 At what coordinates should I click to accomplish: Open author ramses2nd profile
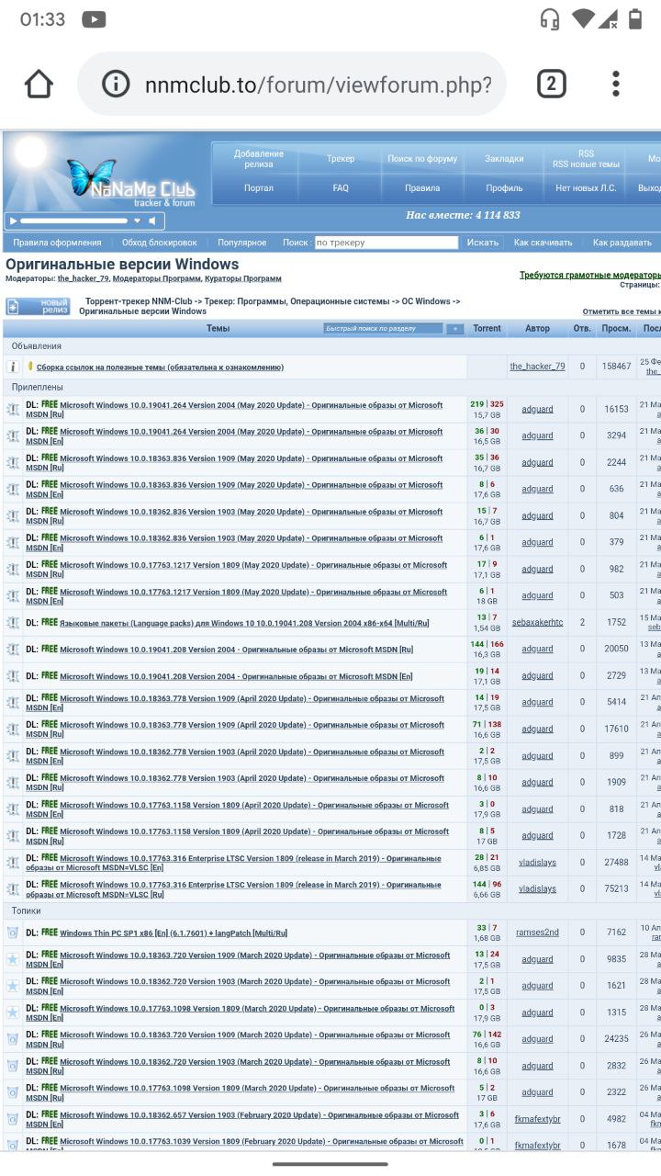coord(537,933)
